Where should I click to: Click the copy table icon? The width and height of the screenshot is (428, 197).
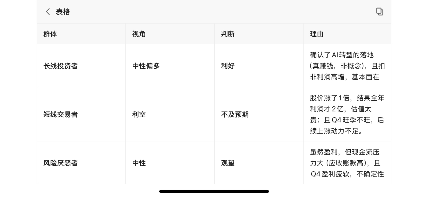(379, 12)
